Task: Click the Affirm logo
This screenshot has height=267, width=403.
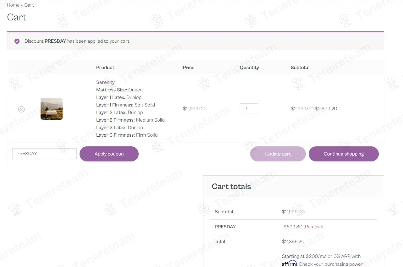Action: pos(289,264)
